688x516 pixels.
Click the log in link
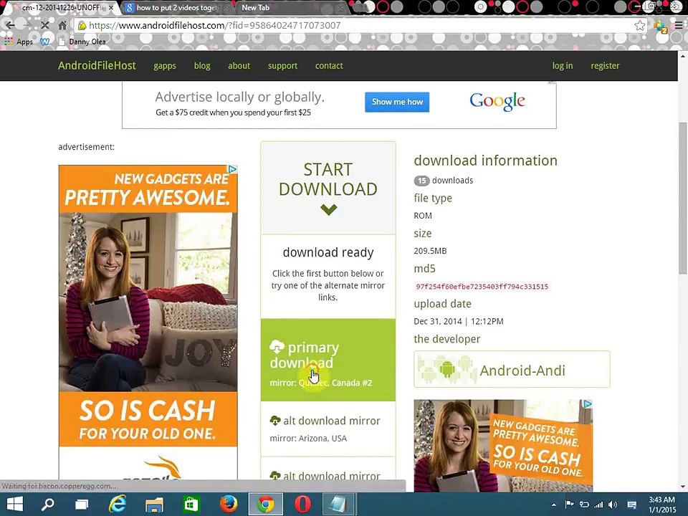(563, 66)
